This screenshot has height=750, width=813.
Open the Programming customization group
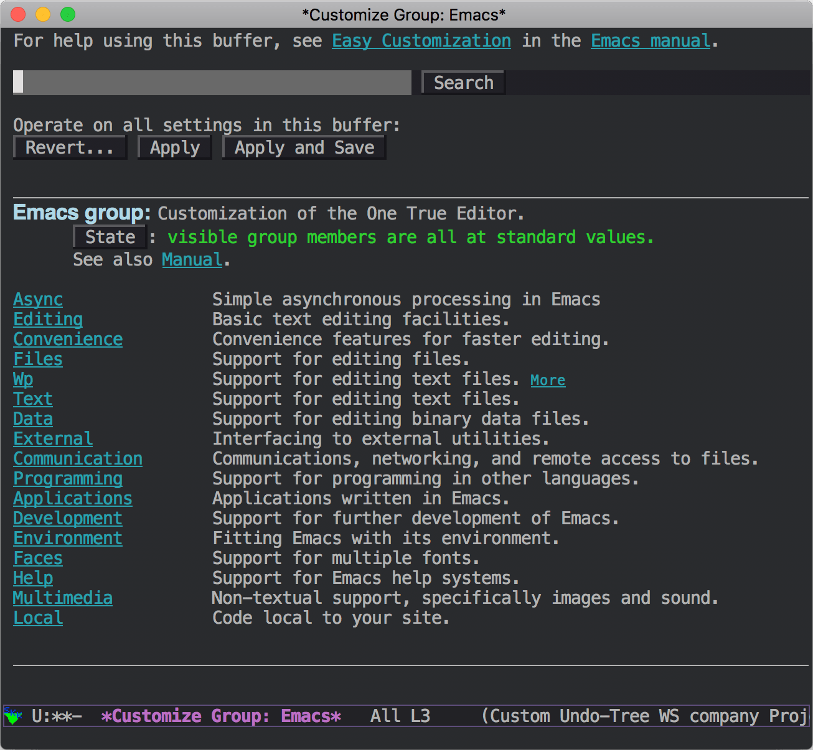pos(68,479)
